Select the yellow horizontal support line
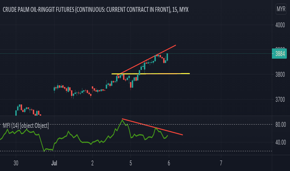Screen dimensions: 290x171 [151, 74]
